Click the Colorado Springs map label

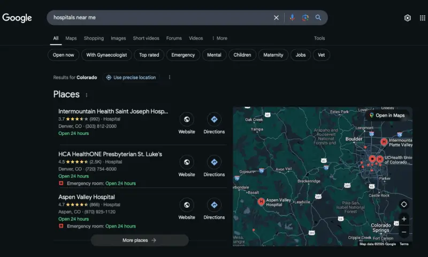[x=381, y=228]
